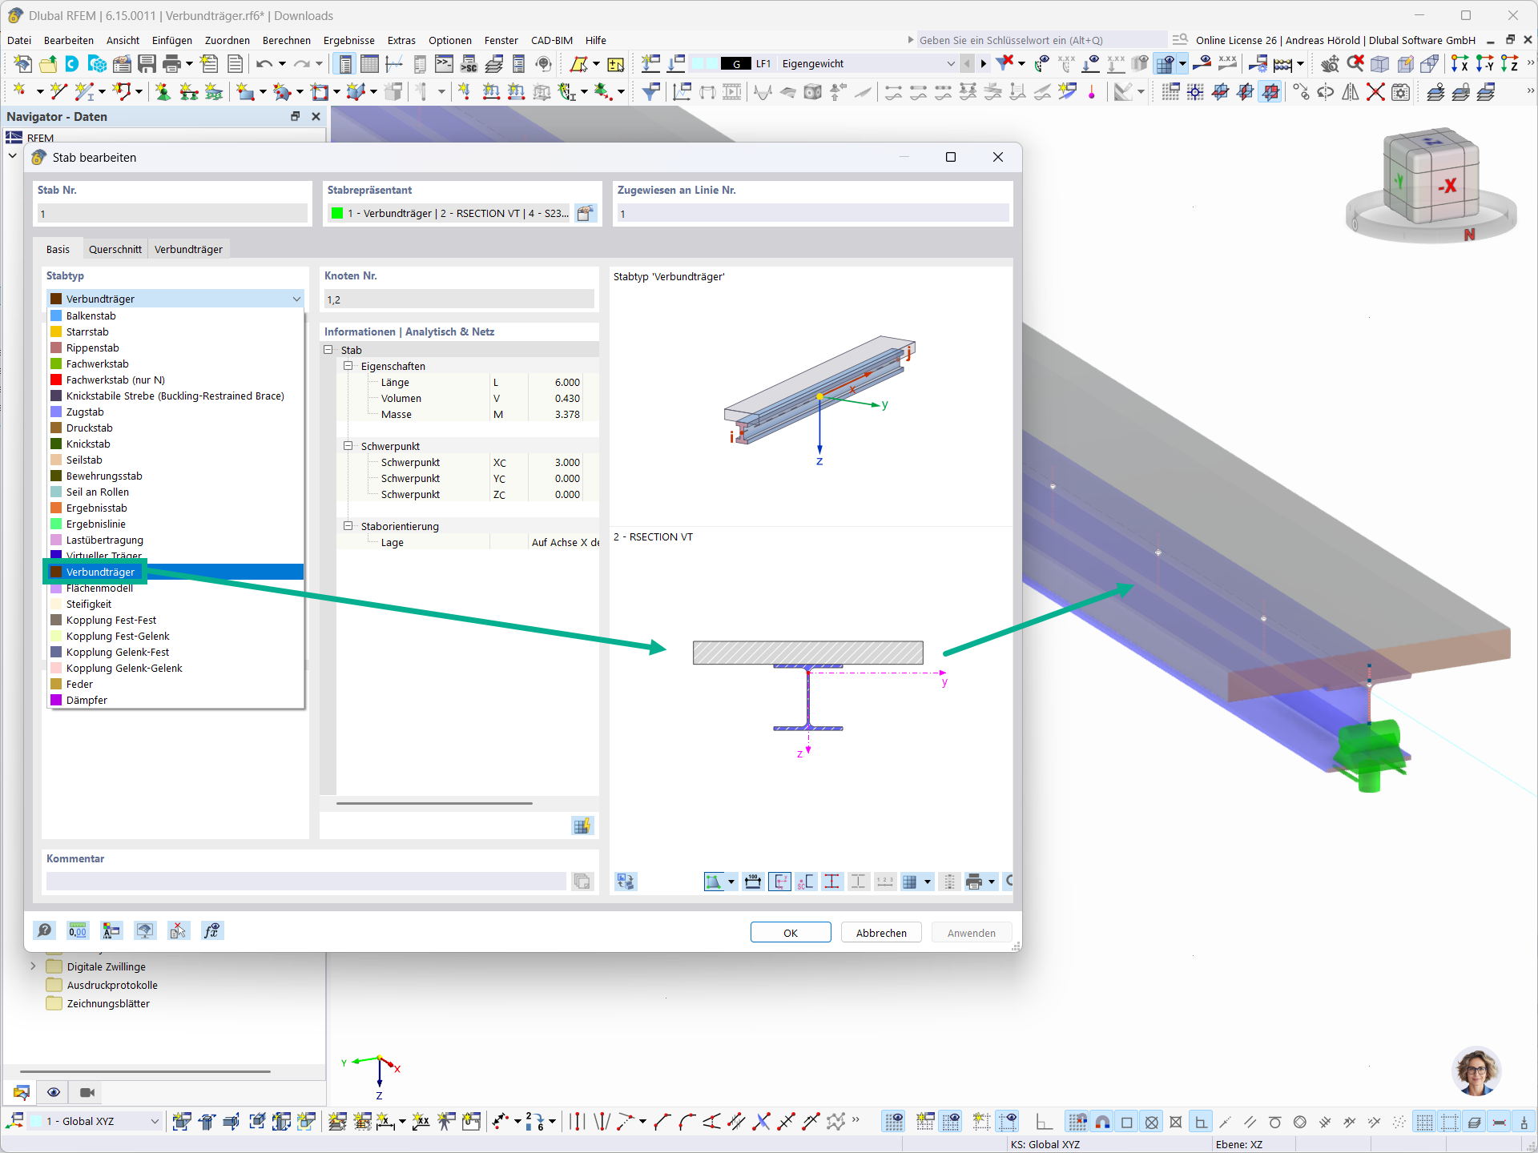
Task: Collapse the Schwerpunkt group
Action: pos(348,446)
